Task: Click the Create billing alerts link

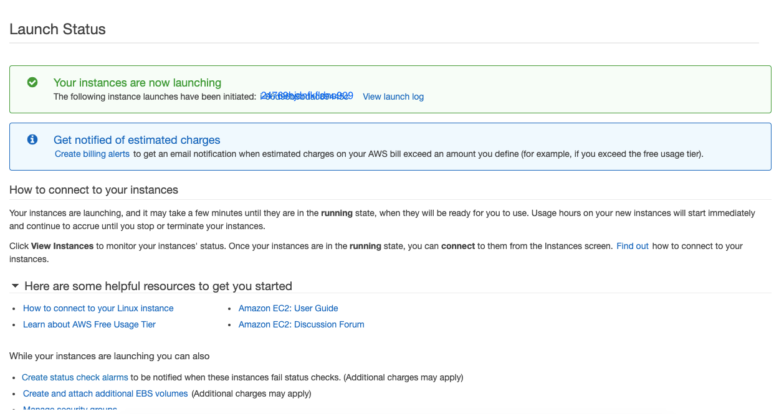Action: 92,154
